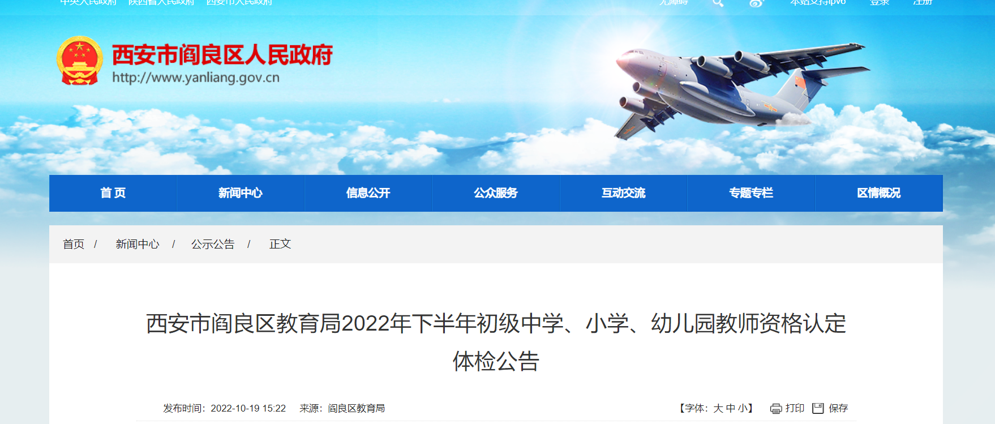The width and height of the screenshot is (995, 424).
Task: Click the 打印 print link
Action: (x=795, y=408)
